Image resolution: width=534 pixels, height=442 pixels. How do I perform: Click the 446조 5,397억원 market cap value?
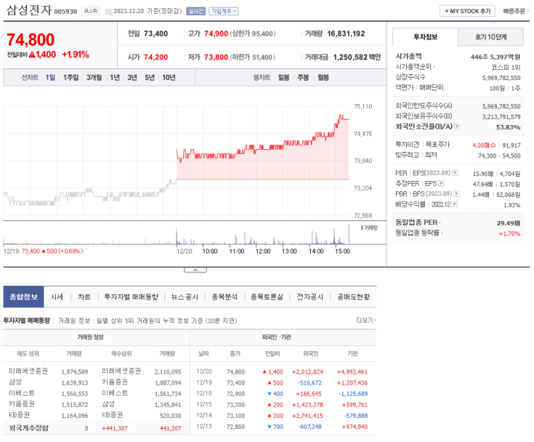tap(495, 57)
